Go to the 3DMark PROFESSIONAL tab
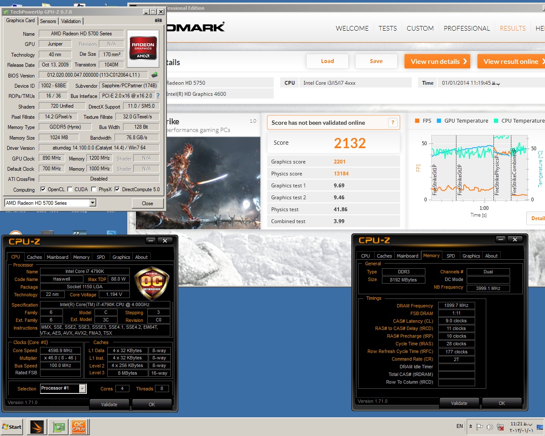The height and width of the screenshot is (436, 545). (x=467, y=29)
